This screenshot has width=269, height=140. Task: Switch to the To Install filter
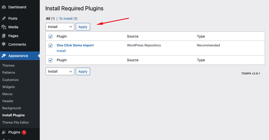(x=66, y=18)
